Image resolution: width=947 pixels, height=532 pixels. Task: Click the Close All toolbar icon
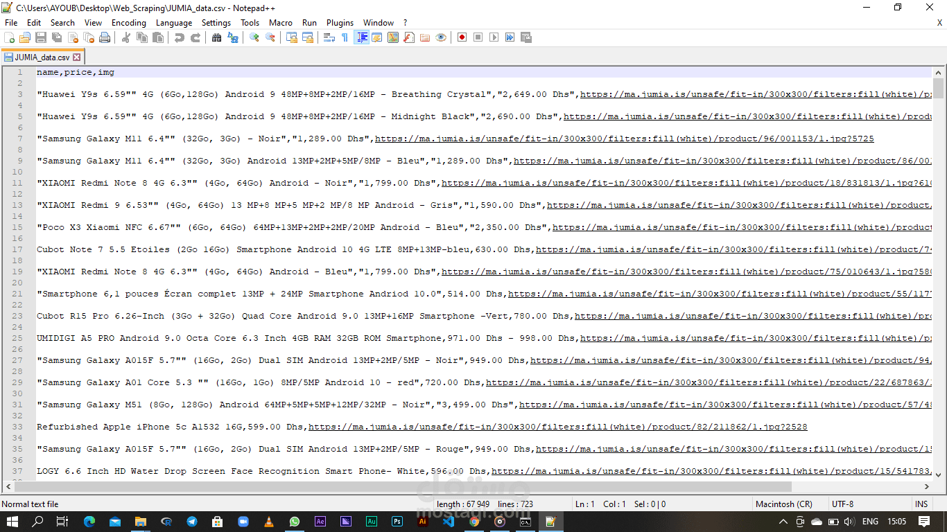(x=89, y=37)
